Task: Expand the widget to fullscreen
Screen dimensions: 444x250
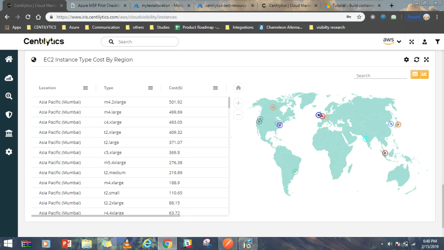Action: 426,60
